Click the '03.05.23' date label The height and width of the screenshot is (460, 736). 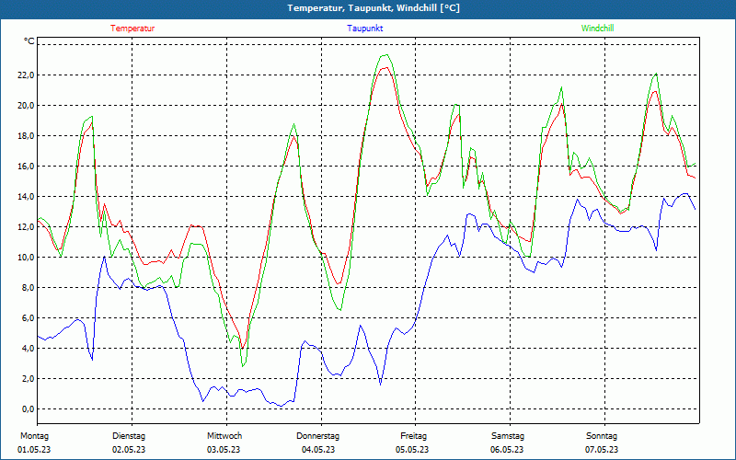pos(224,450)
